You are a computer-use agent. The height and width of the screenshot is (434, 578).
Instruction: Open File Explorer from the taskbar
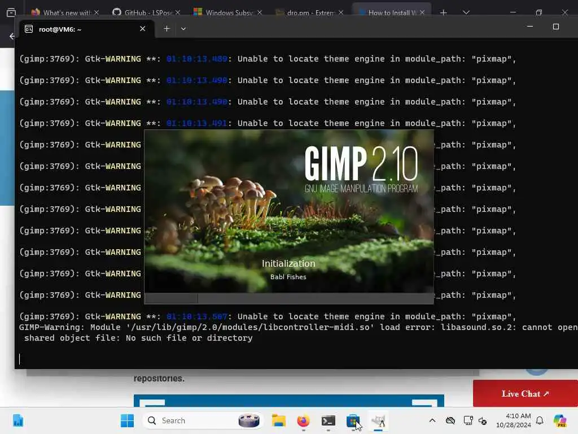[278, 420]
